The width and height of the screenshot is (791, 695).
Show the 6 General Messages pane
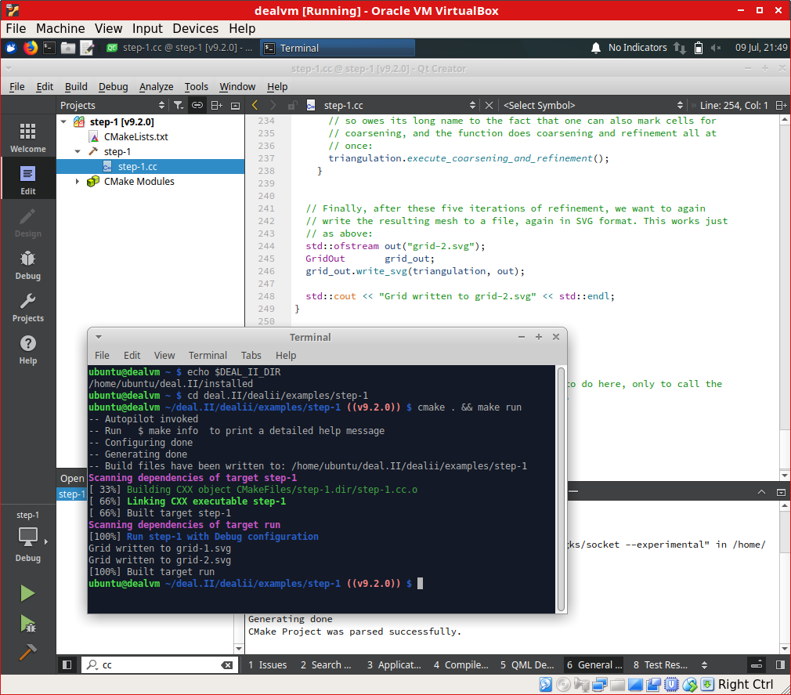[594, 664]
